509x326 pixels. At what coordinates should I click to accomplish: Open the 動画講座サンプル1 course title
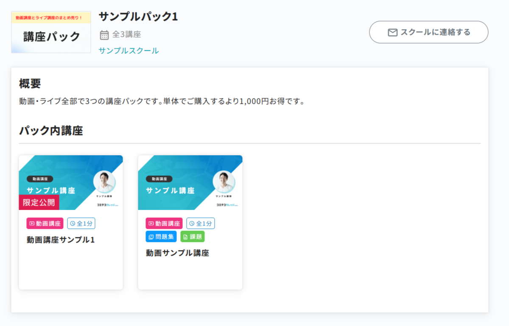coord(61,240)
